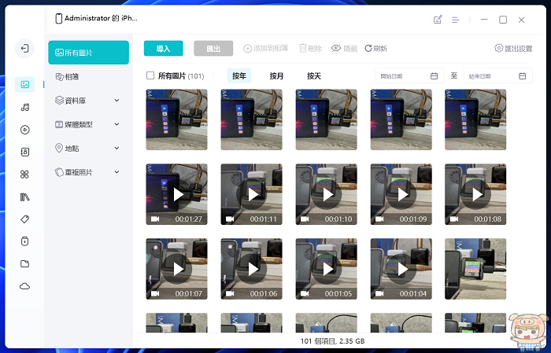Open the Photos section in the left icon bar
551x353 pixels.
(x=25, y=85)
